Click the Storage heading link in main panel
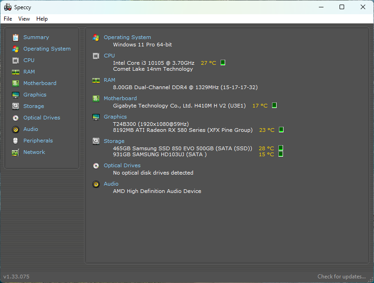 [114, 141]
